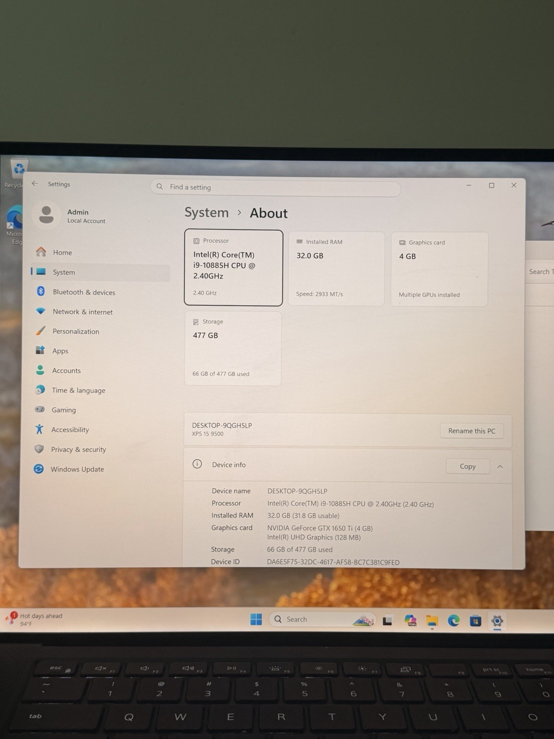Open the Copilot taskbar icon
The image size is (554, 739).
click(x=410, y=620)
